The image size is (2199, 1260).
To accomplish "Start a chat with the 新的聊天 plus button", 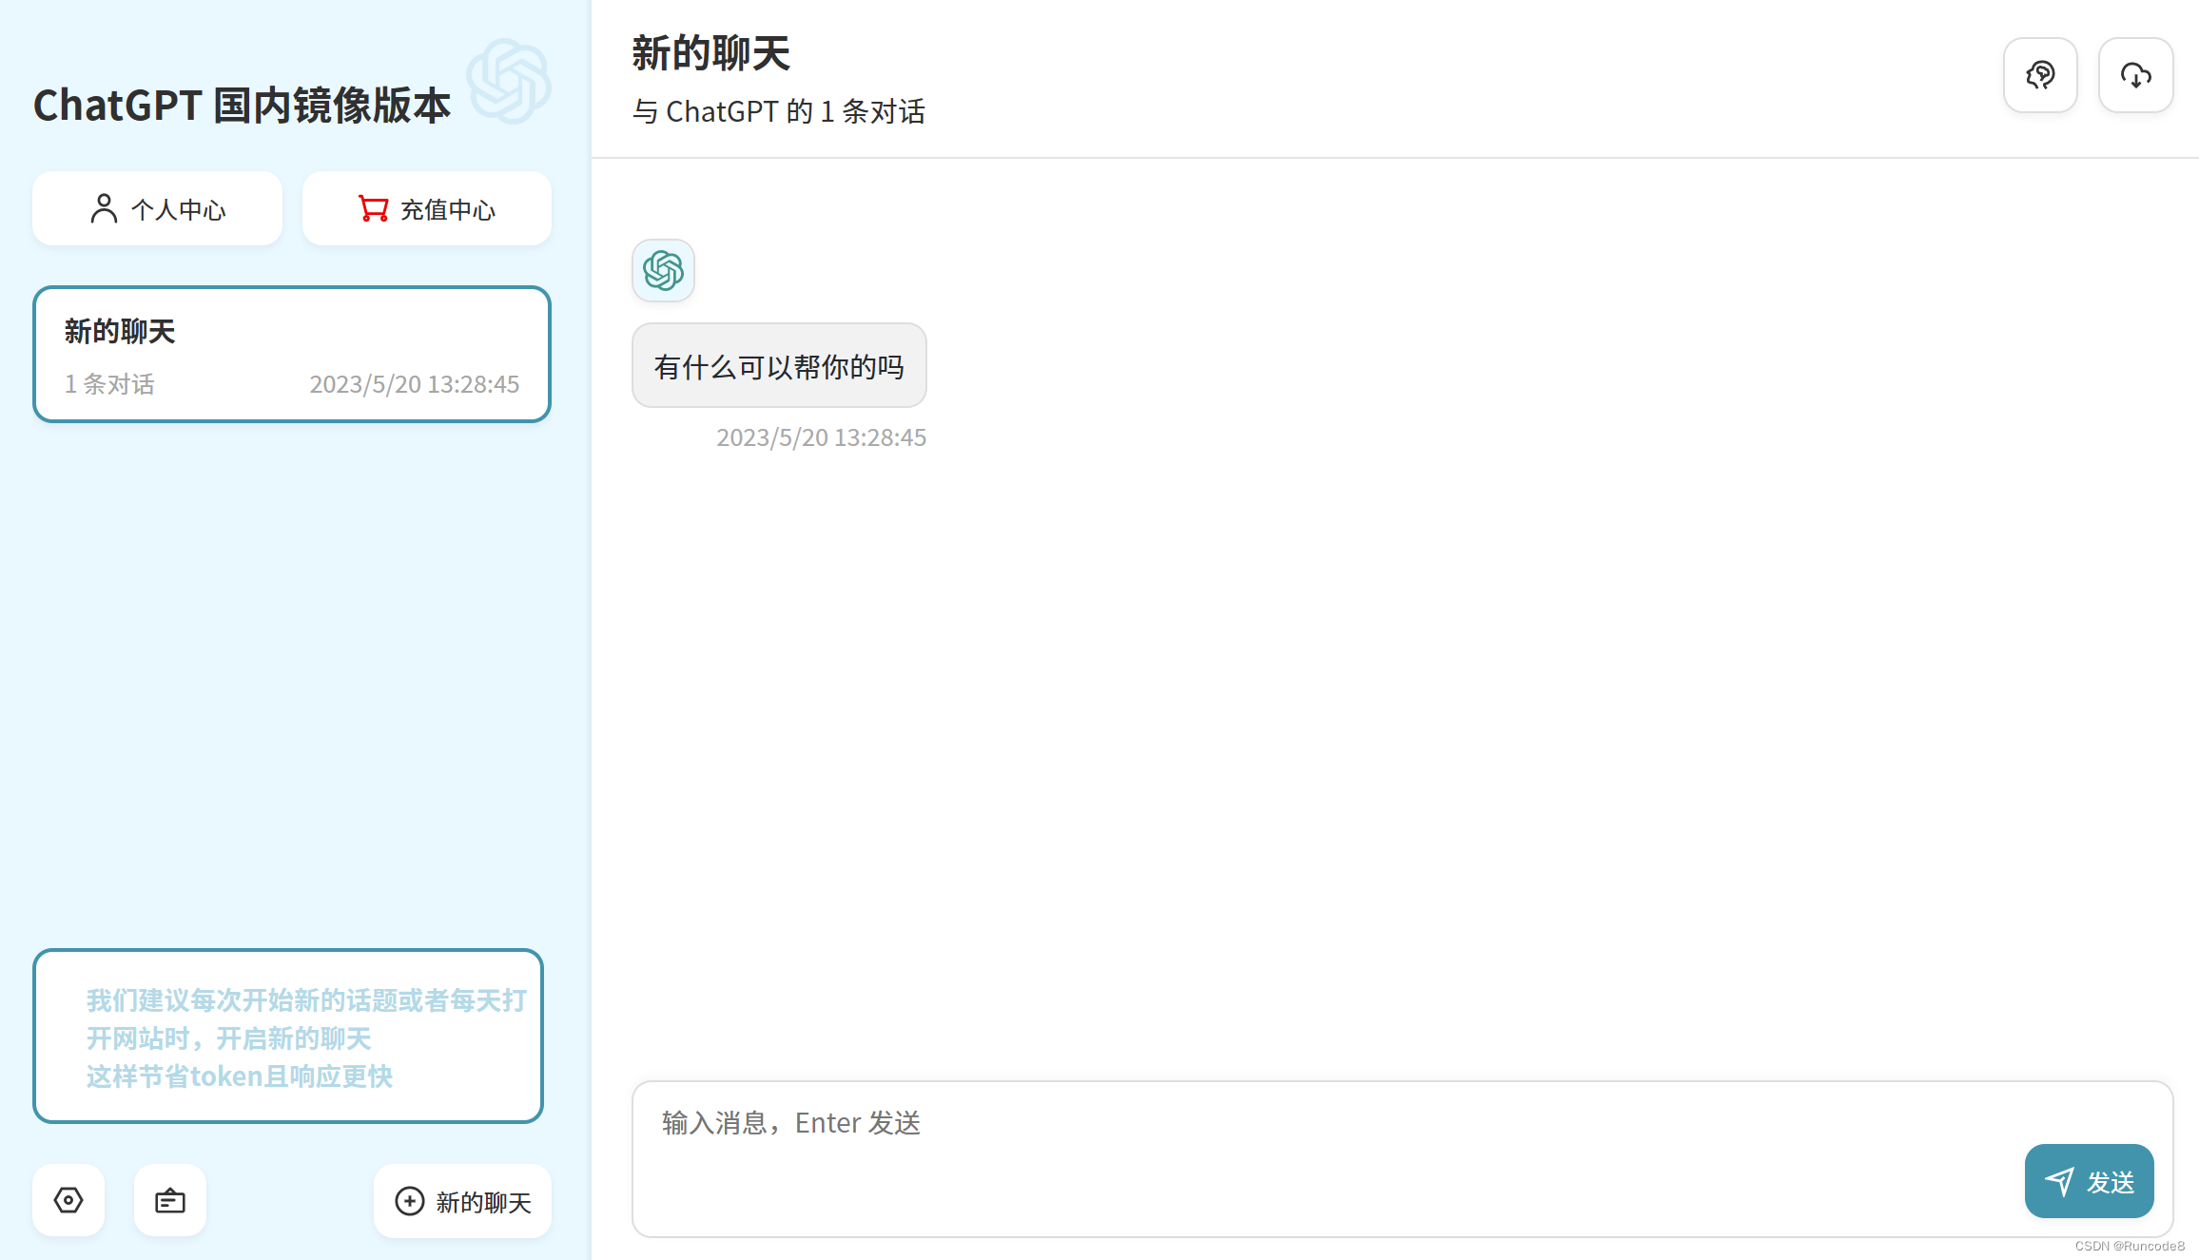I will [x=462, y=1201].
